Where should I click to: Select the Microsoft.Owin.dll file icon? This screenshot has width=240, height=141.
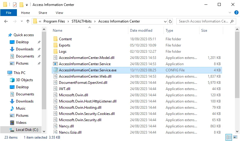click(55, 95)
